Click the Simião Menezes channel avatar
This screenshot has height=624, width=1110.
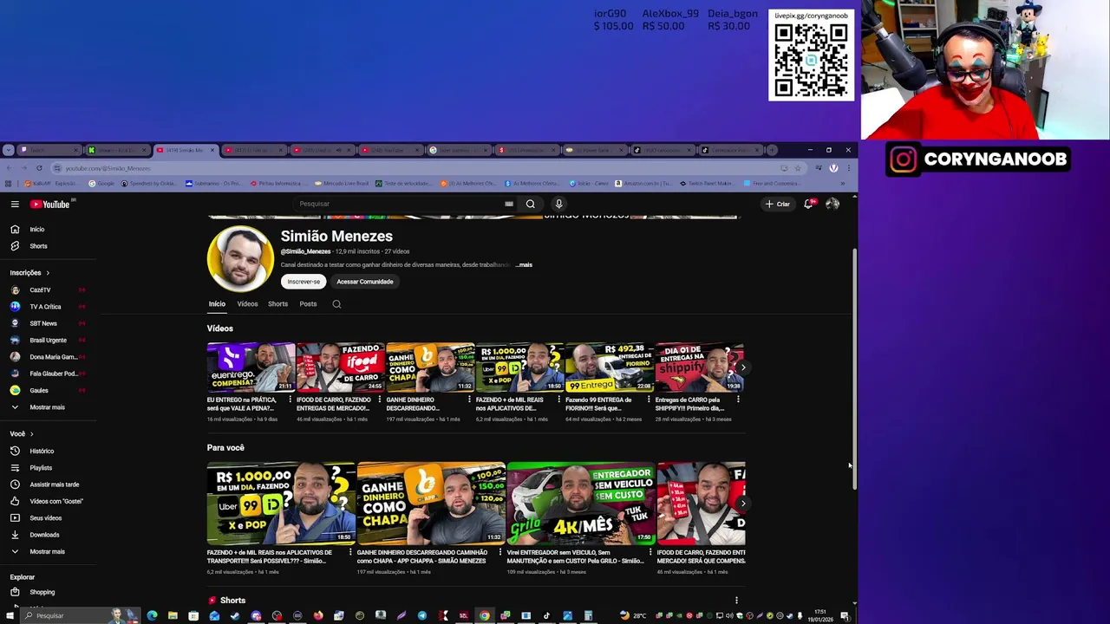(240, 259)
